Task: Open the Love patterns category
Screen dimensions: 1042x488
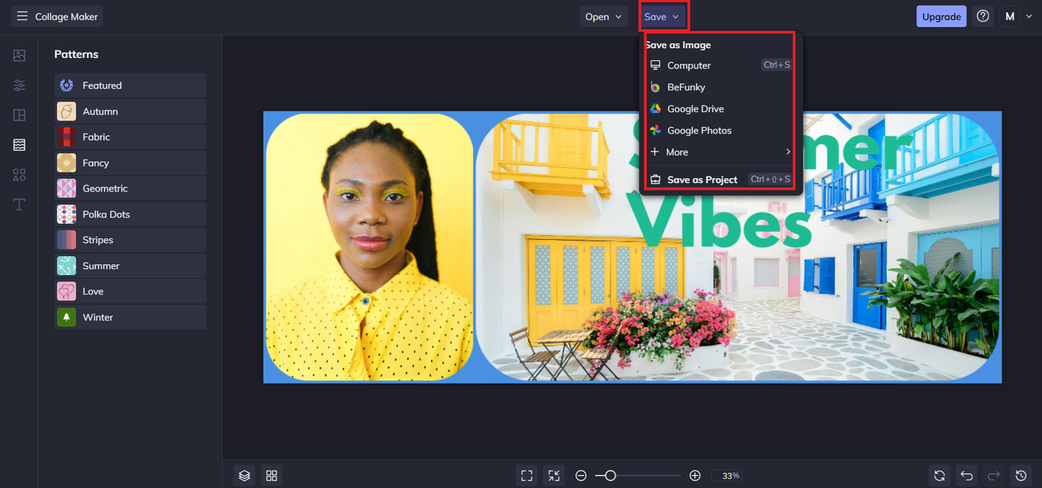Action: click(130, 291)
